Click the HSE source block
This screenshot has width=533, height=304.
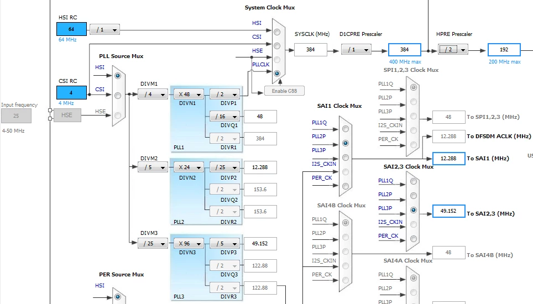coord(67,115)
